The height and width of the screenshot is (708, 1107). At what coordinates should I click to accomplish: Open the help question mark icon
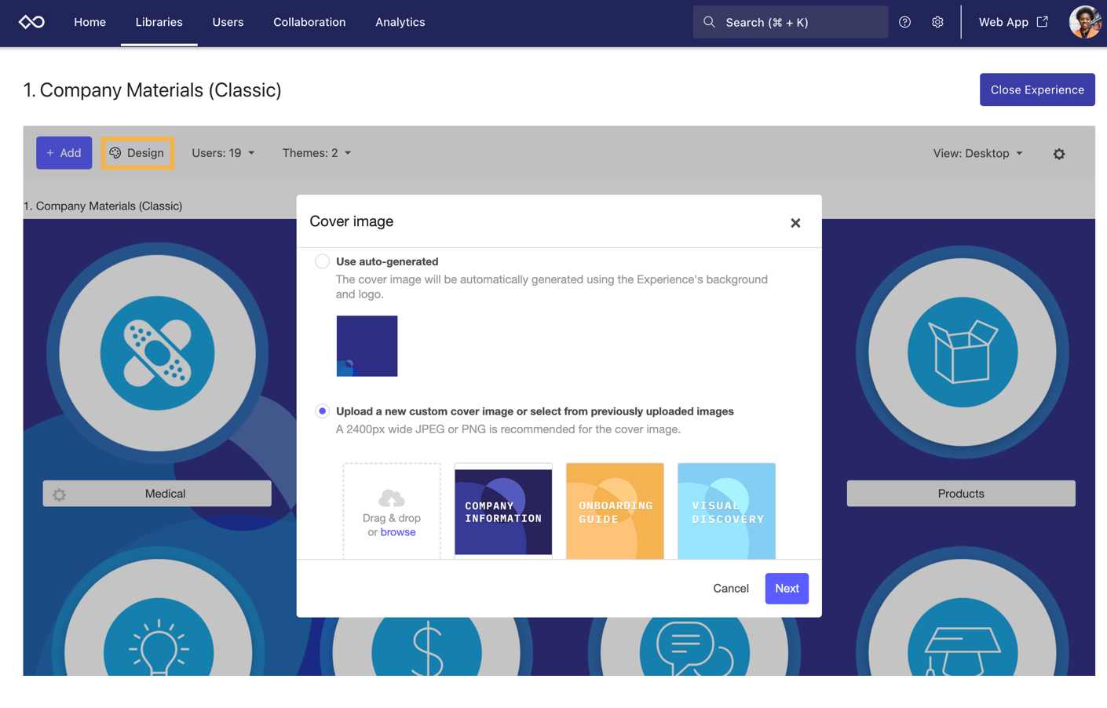(904, 22)
